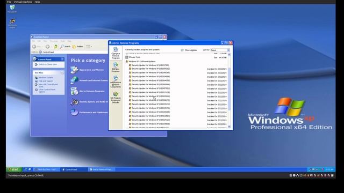
Task: Open the VM File menu at top
Action: [x=9, y=2]
